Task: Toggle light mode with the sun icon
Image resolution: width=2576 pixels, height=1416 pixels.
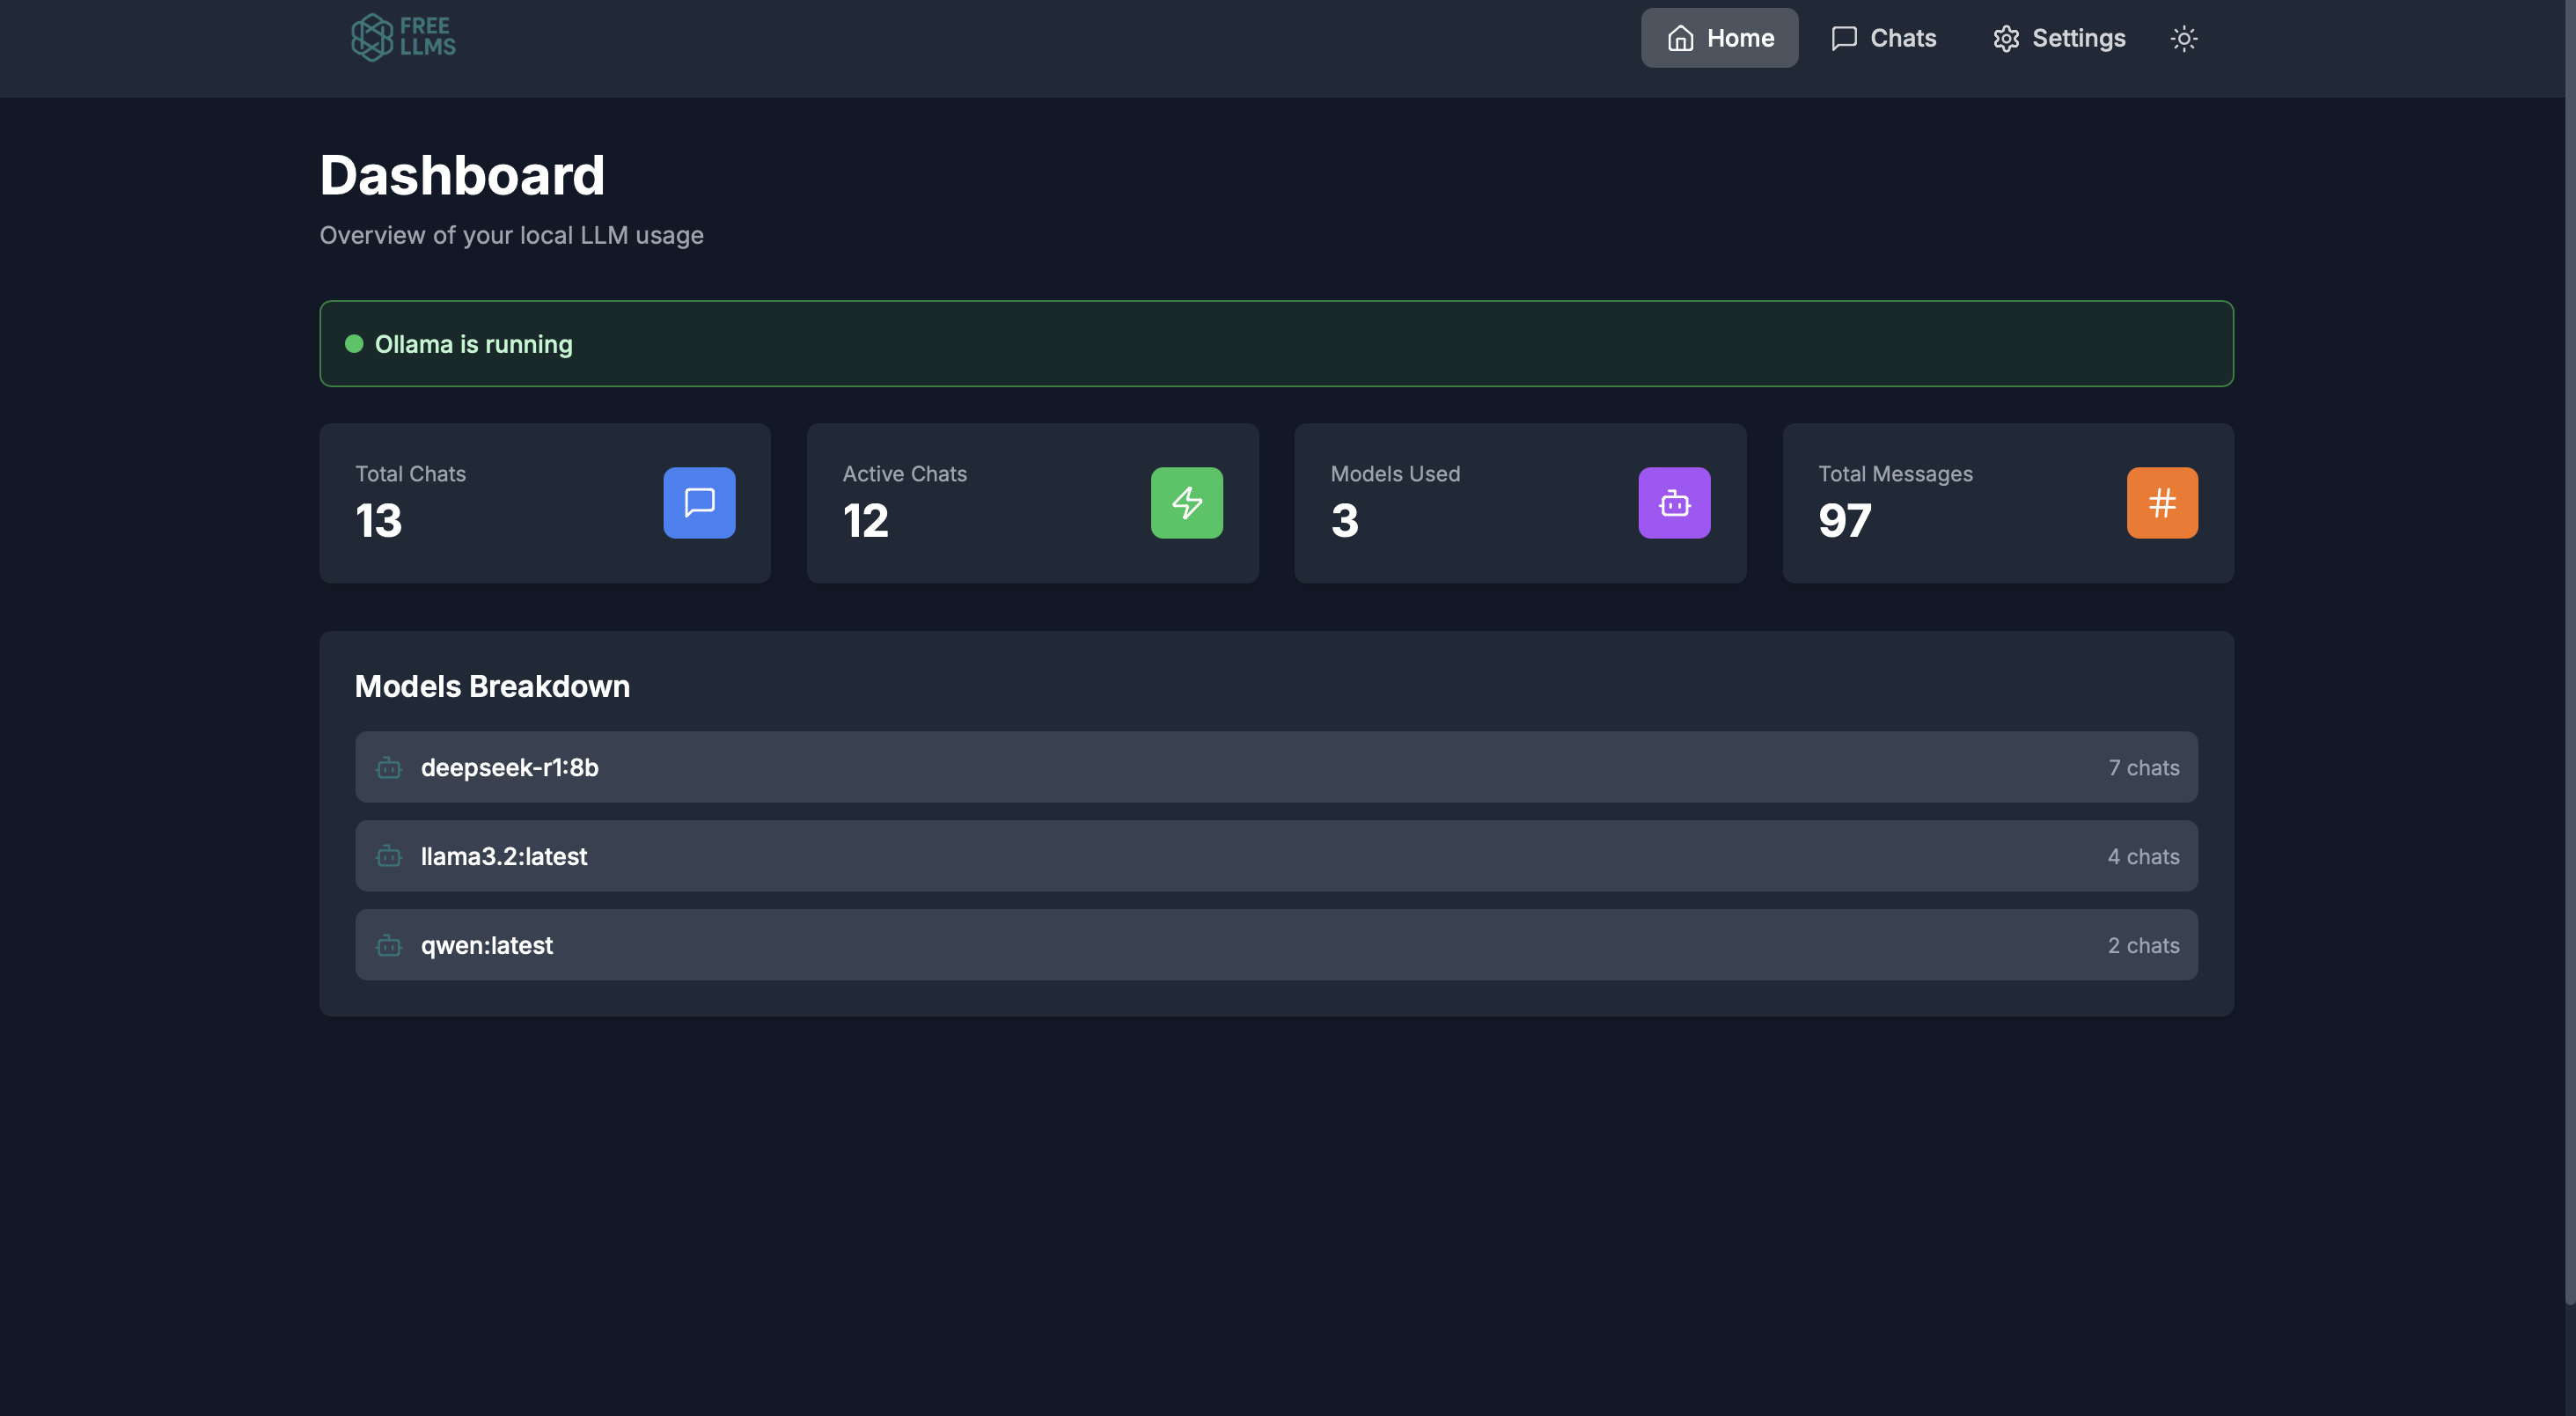Action: [2184, 38]
